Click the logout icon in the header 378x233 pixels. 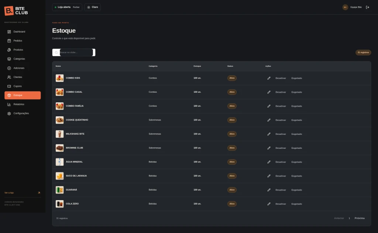point(367,7)
